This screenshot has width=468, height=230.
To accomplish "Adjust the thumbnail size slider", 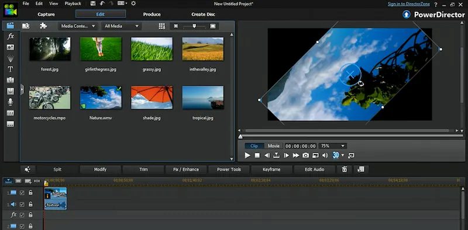I will (x=194, y=26).
